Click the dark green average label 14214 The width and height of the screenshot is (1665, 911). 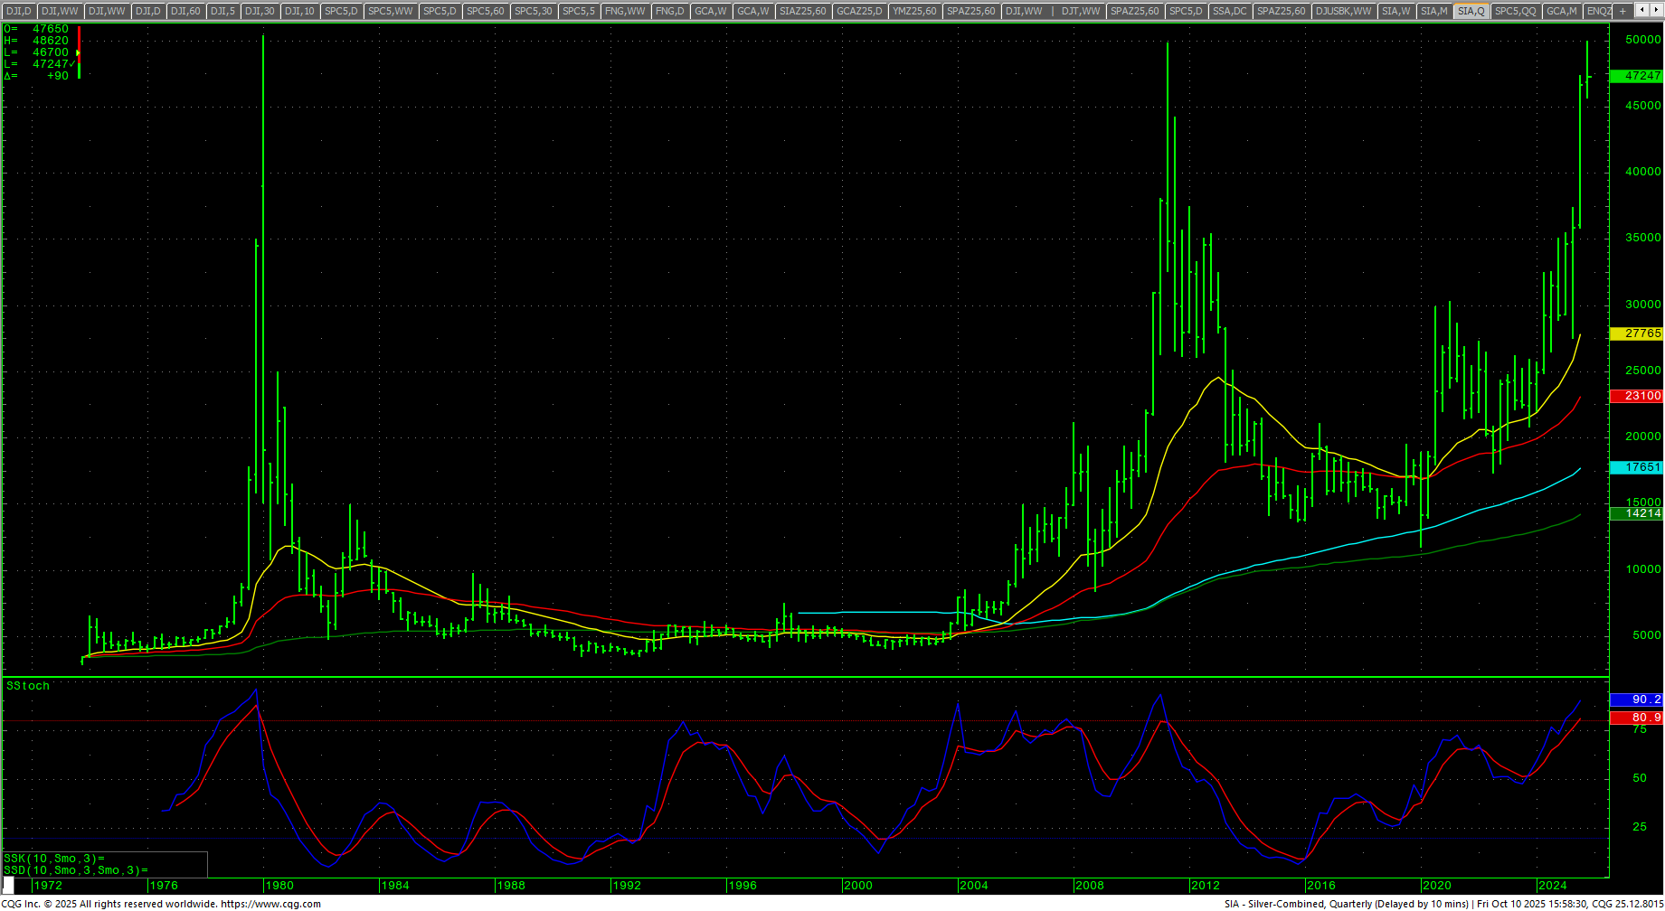tap(1637, 513)
